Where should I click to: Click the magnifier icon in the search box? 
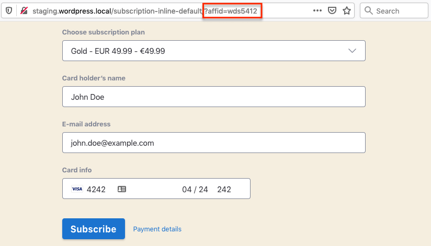(x=368, y=10)
